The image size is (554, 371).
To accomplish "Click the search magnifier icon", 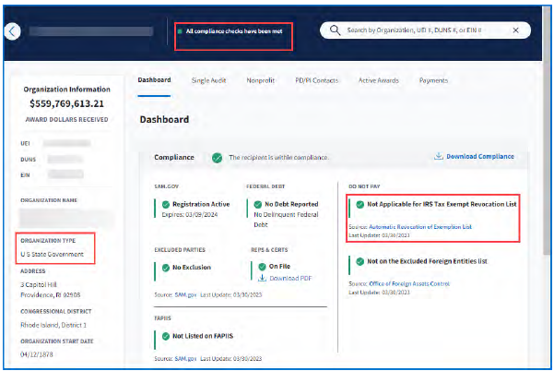I will coord(332,30).
